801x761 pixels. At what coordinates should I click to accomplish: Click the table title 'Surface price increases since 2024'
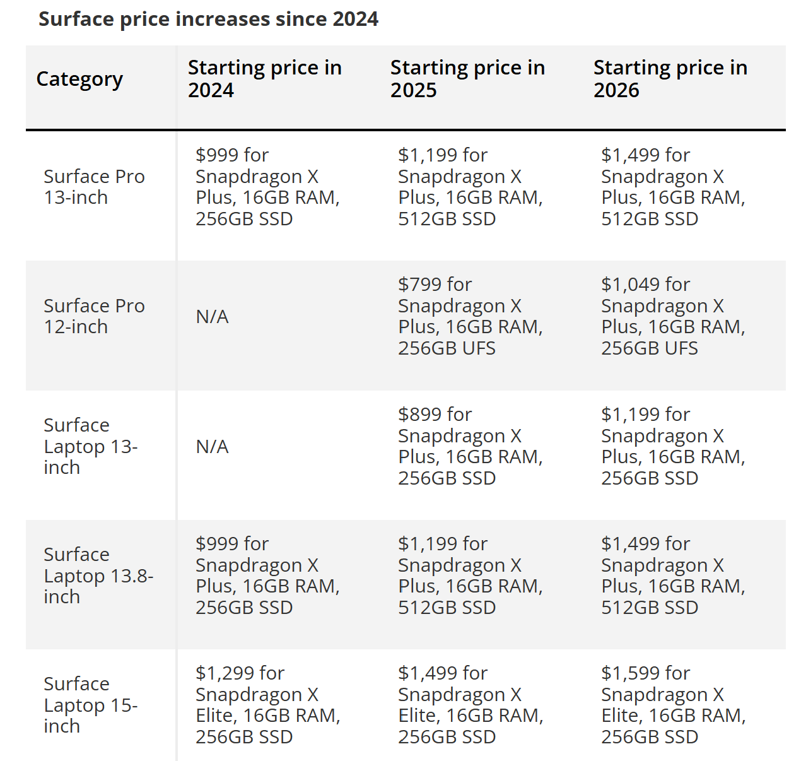pos(208,20)
